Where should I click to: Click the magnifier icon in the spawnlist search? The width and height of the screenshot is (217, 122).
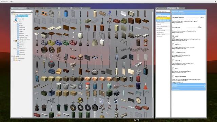pos(32,11)
